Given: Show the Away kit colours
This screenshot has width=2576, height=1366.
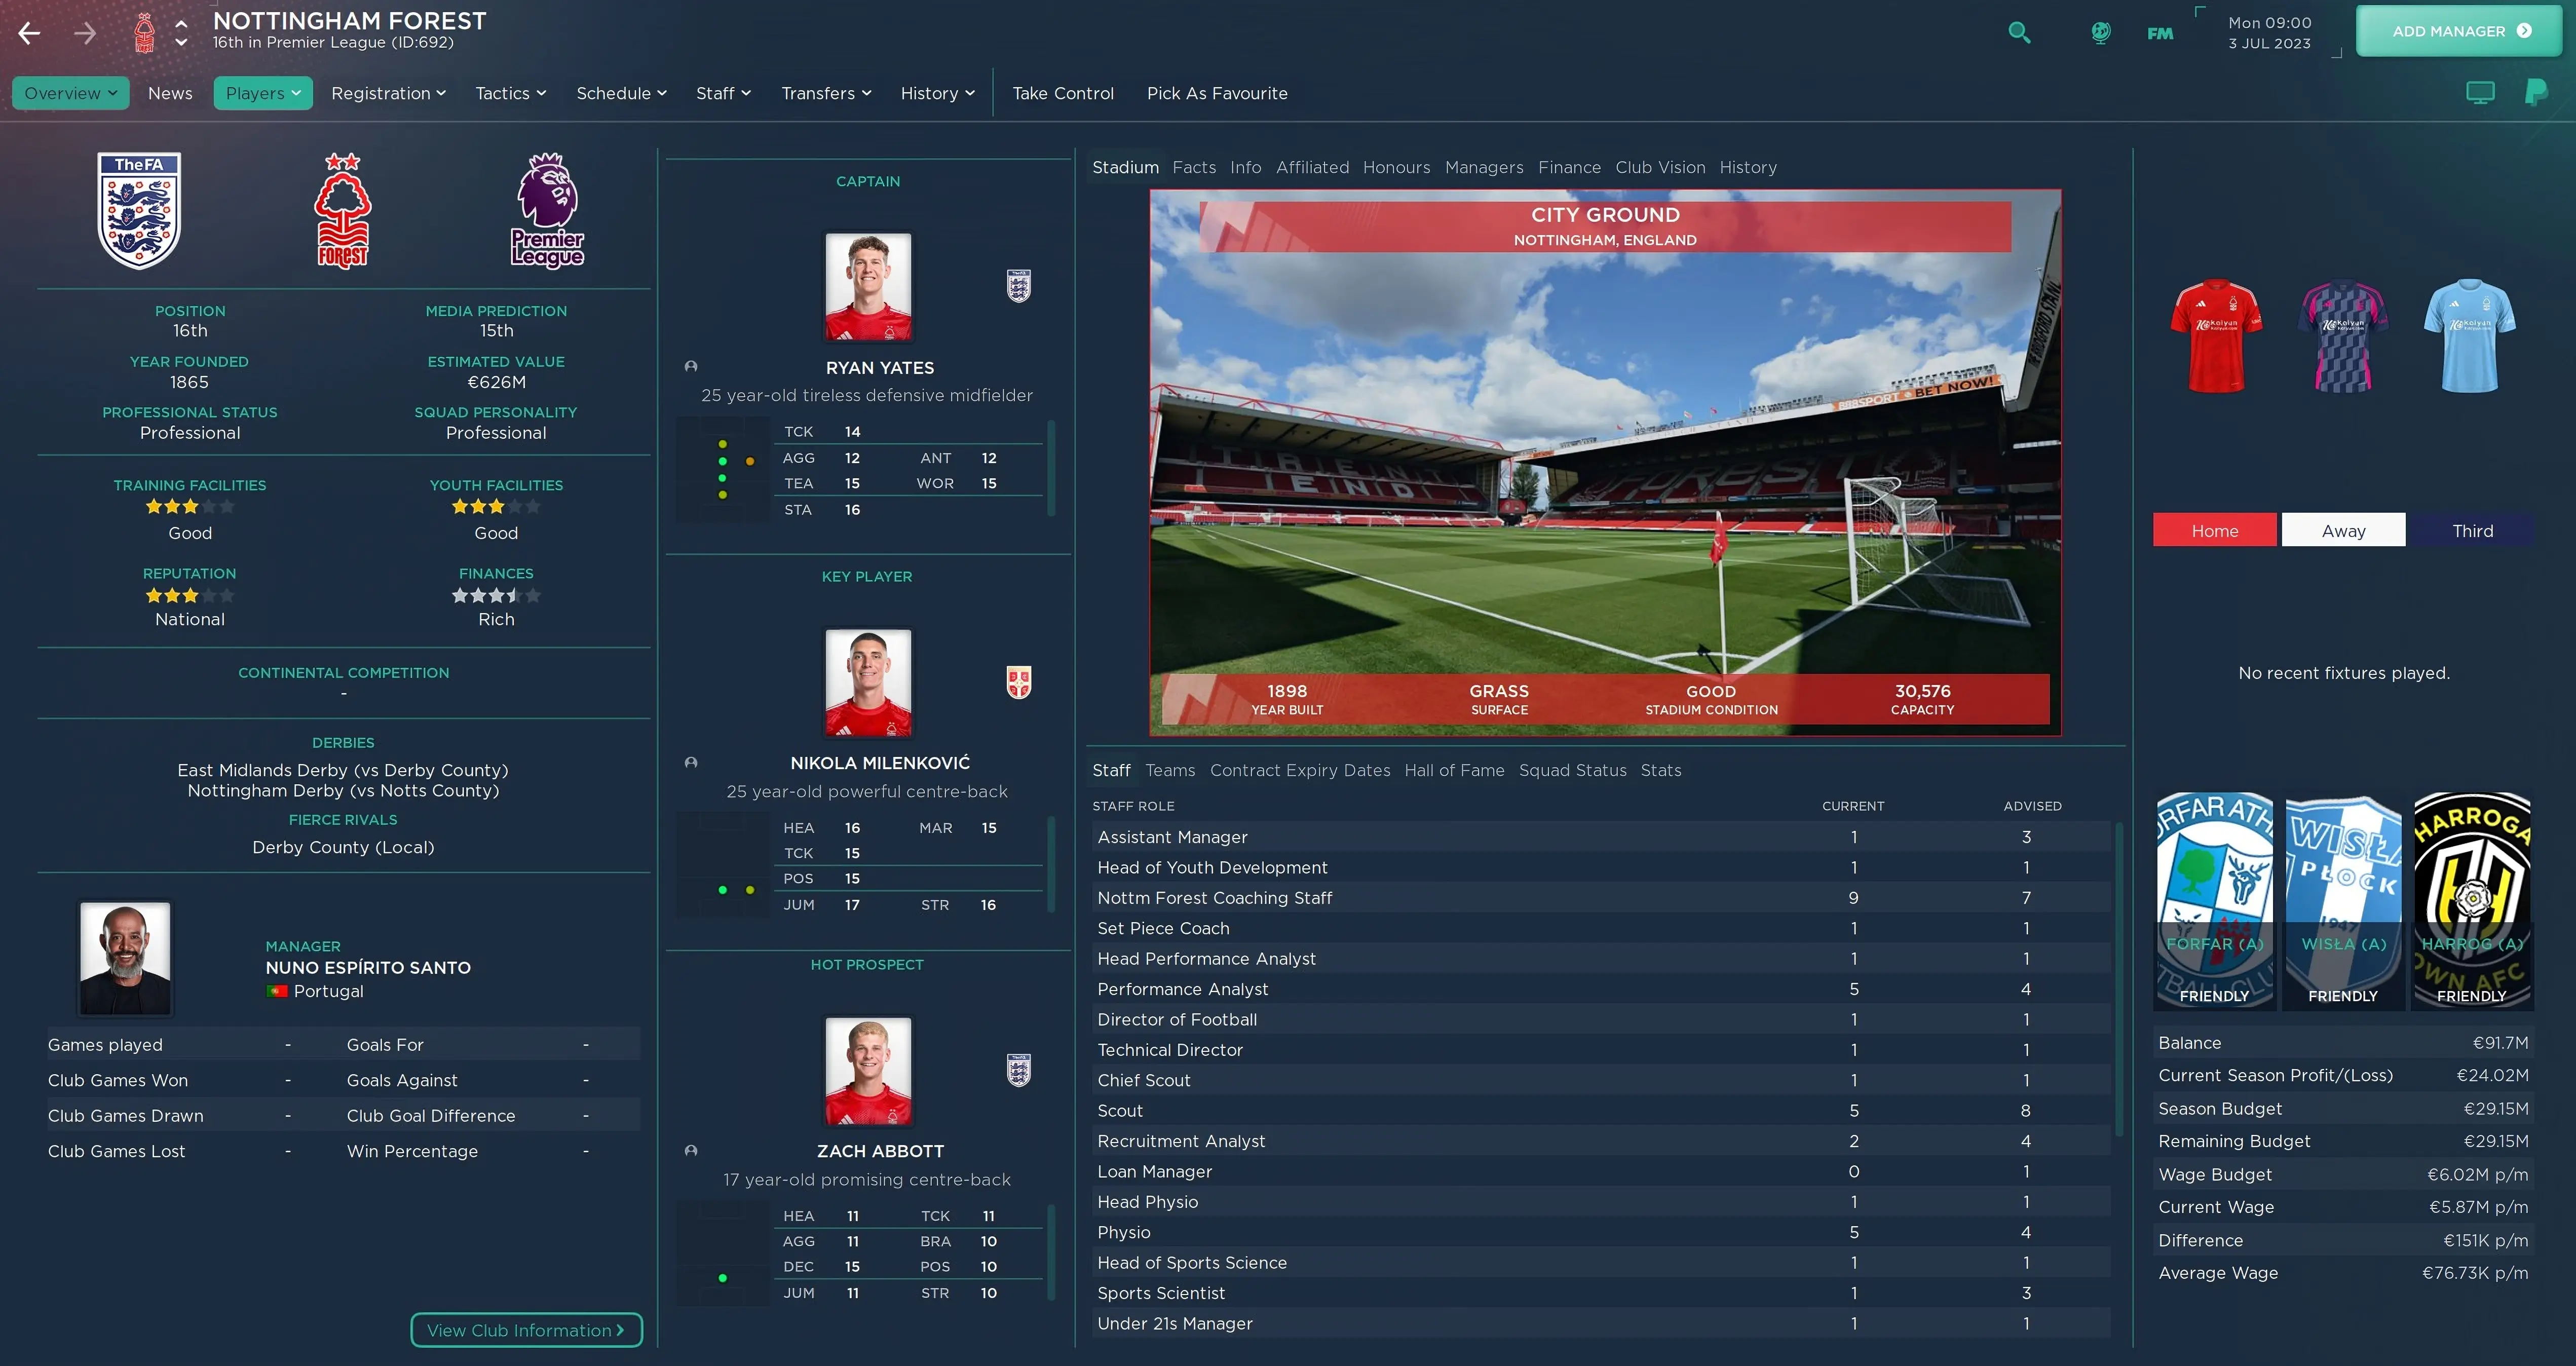Looking at the screenshot, I should [2343, 530].
